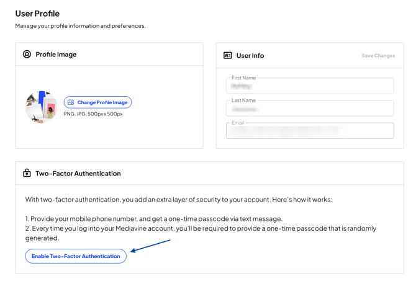Image resolution: width=416 pixels, height=281 pixels.
Task: Click the 'Manage your profile information' subtitle
Action: [81, 26]
